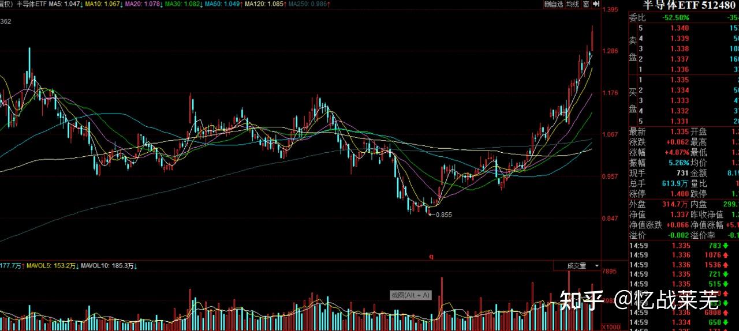Toggle the 均线 moving average lines
The height and width of the screenshot is (331, 739).
coord(572,4)
